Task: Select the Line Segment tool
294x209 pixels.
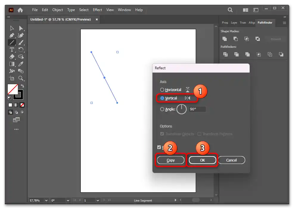Action: (12, 42)
